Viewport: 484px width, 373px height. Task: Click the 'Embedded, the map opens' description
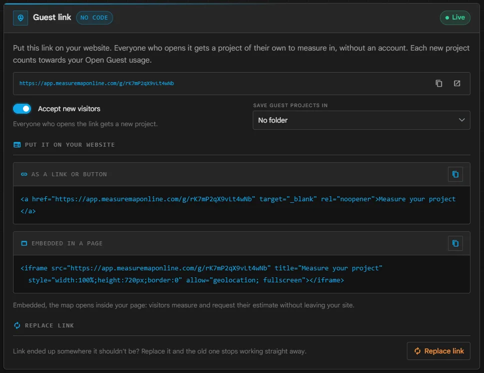coord(184,305)
